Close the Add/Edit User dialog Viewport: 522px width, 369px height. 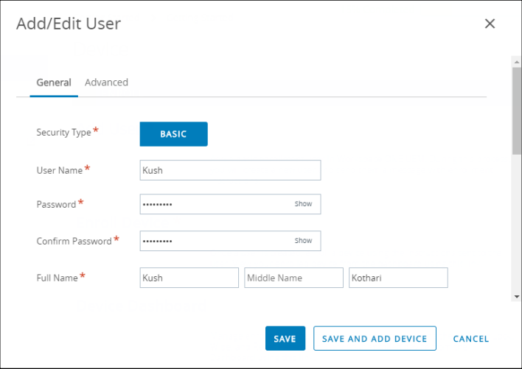coord(490,24)
